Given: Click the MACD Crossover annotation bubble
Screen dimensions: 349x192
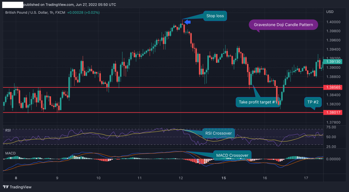Looking at the screenshot, I should [x=232, y=155].
